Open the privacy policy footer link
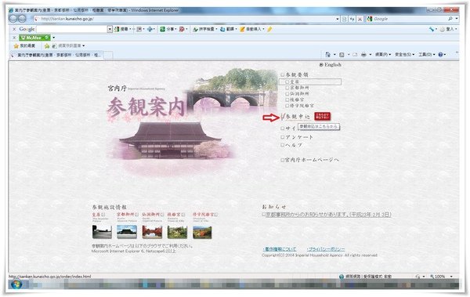This screenshot has width=470, height=297. point(326,249)
